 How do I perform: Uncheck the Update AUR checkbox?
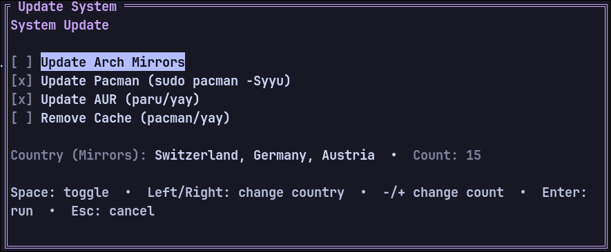tap(21, 100)
